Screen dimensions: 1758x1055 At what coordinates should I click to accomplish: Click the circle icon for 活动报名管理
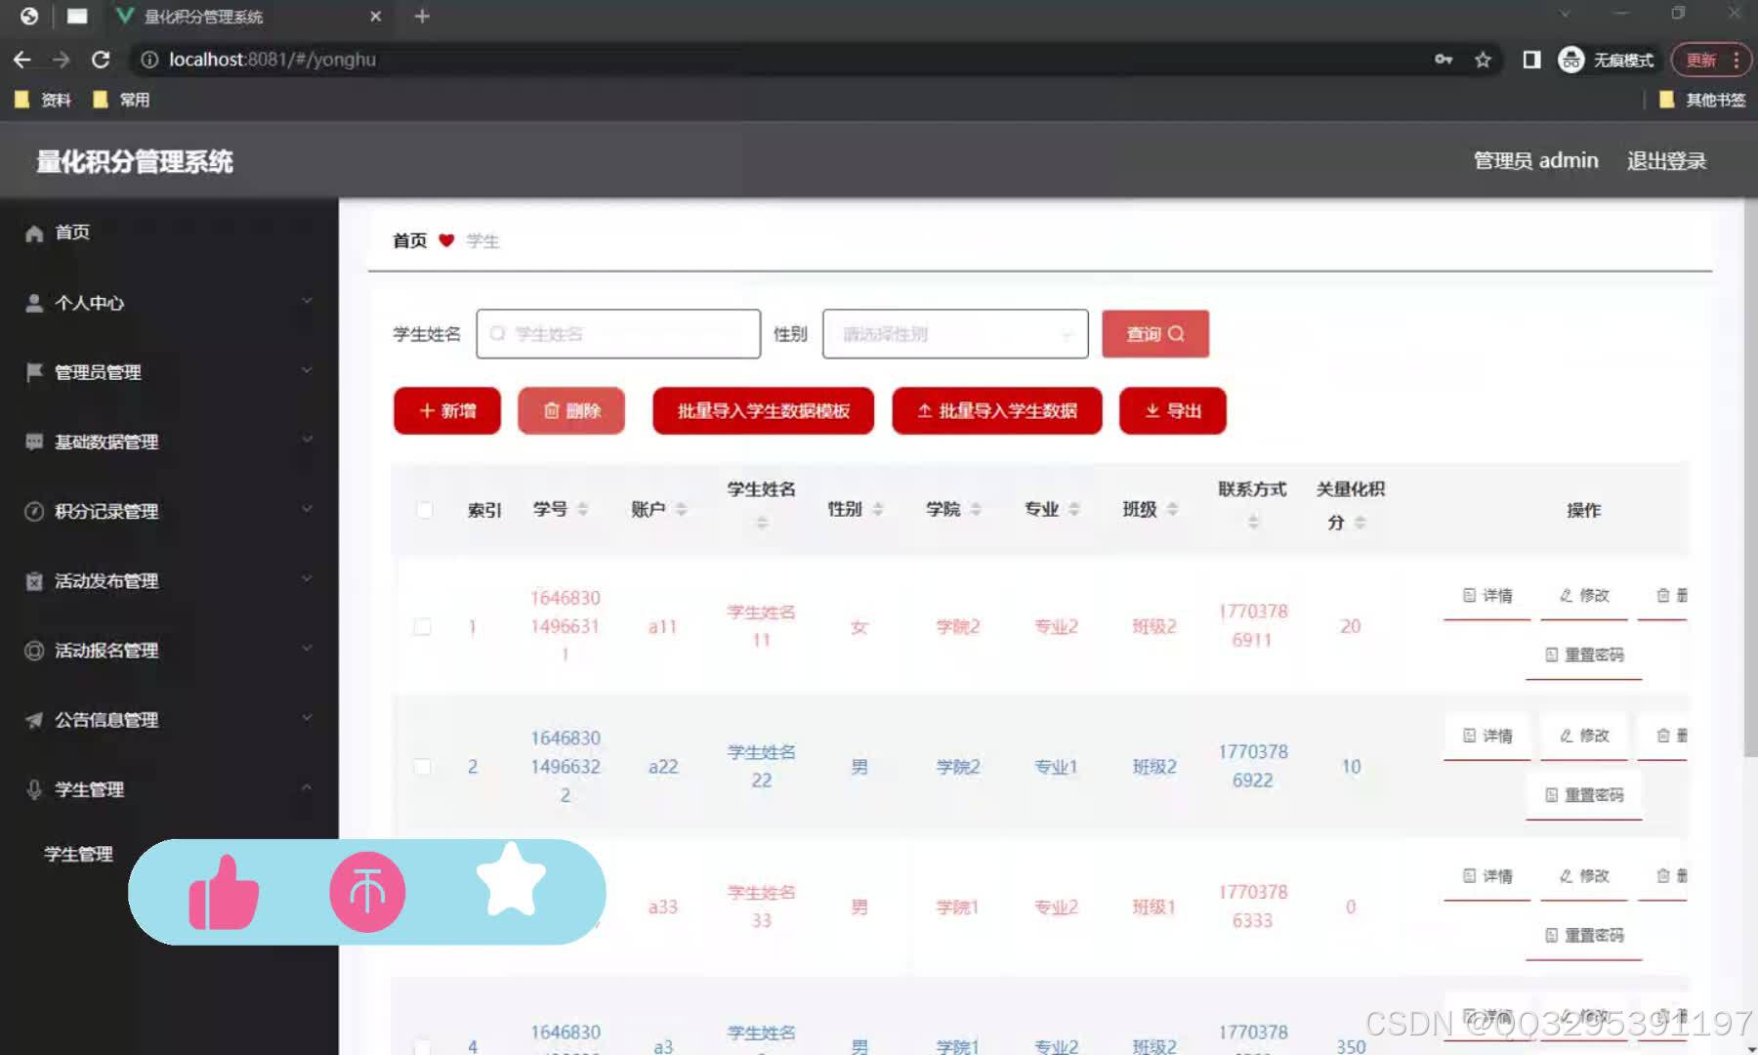pyautogui.click(x=34, y=651)
